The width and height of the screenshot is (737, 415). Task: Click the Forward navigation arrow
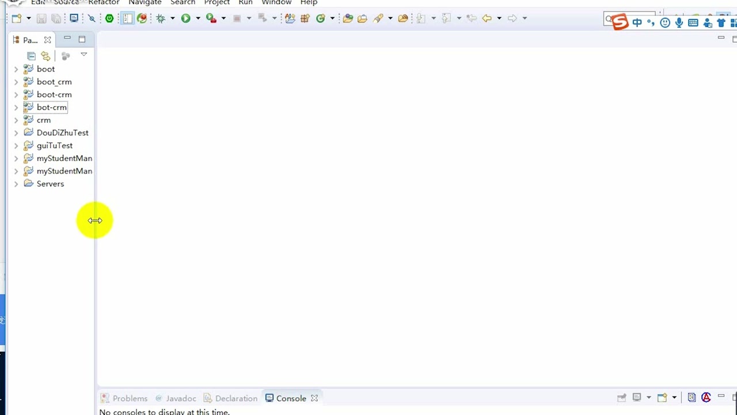pos(512,18)
